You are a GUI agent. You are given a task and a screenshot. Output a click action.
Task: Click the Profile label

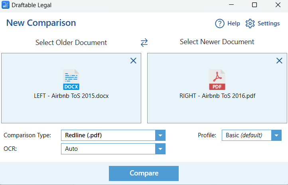click(207, 135)
